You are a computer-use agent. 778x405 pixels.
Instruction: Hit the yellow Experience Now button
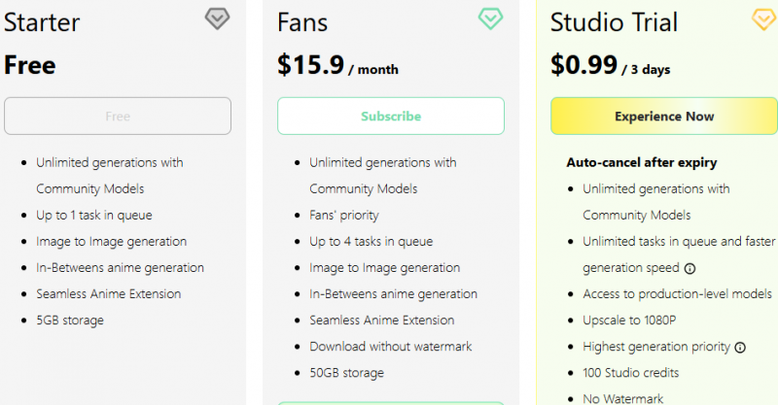click(x=664, y=116)
